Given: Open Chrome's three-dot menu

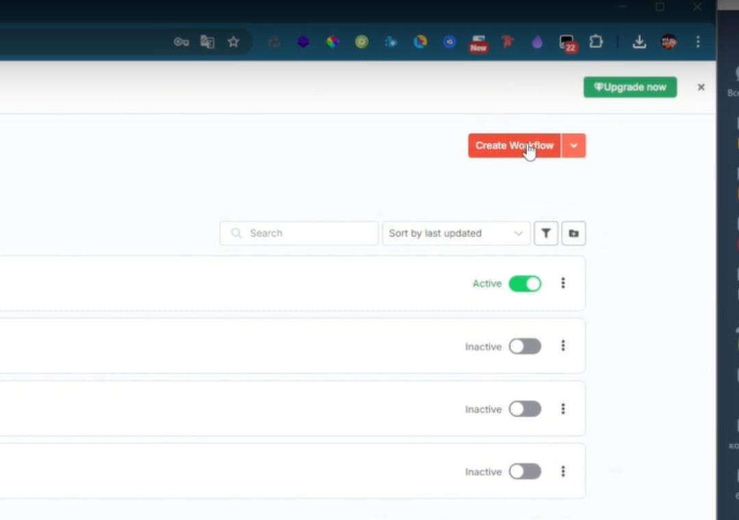Looking at the screenshot, I should point(698,42).
